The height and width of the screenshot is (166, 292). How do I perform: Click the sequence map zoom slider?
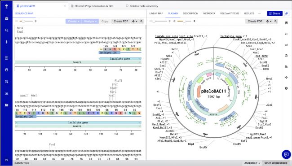coord(26,21)
